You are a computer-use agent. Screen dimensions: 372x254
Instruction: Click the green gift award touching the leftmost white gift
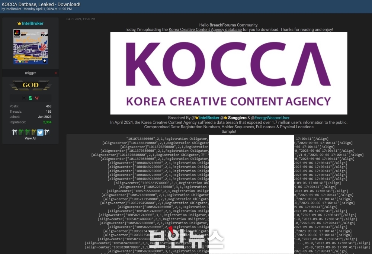(x=21, y=132)
